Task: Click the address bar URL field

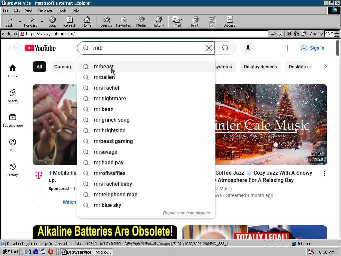Action: (x=144, y=34)
